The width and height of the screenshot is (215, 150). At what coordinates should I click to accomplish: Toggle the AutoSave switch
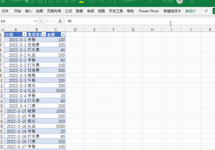(30, 1)
